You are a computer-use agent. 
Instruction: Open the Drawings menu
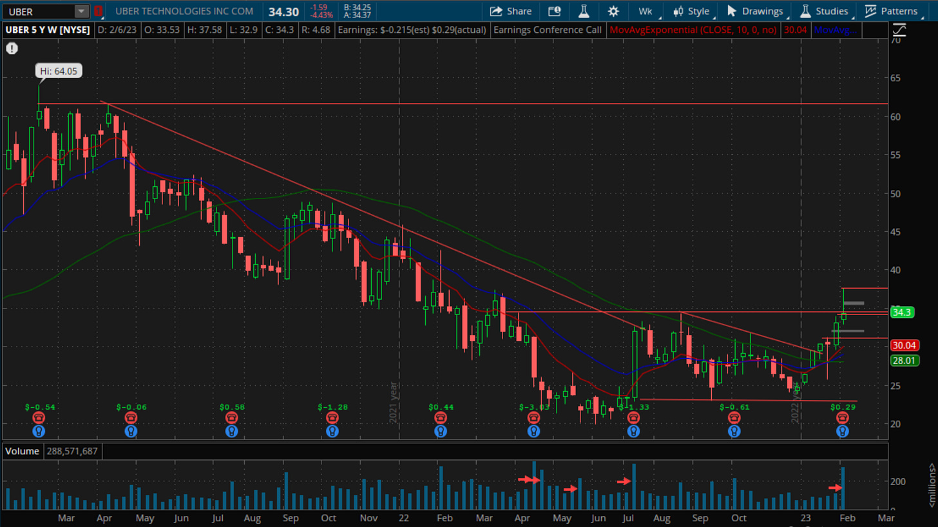(x=755, y=11)
